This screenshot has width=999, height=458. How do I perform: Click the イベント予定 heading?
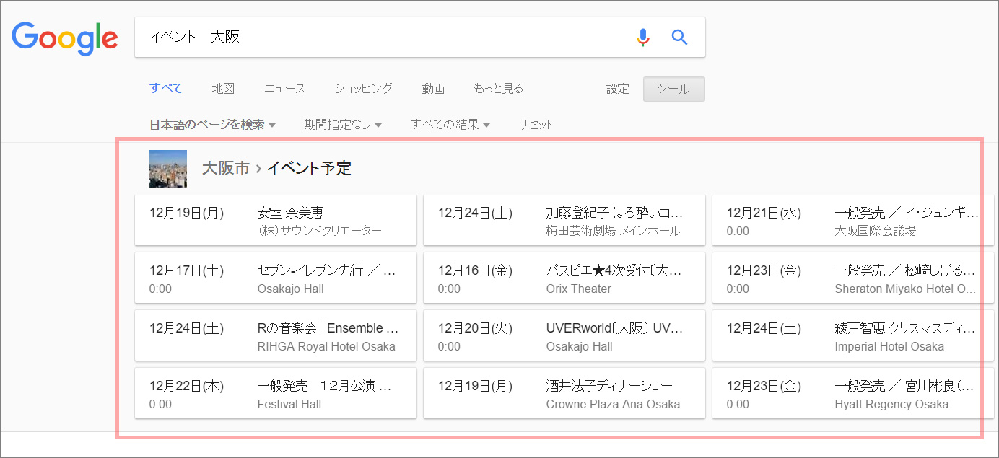pos(309,169)
